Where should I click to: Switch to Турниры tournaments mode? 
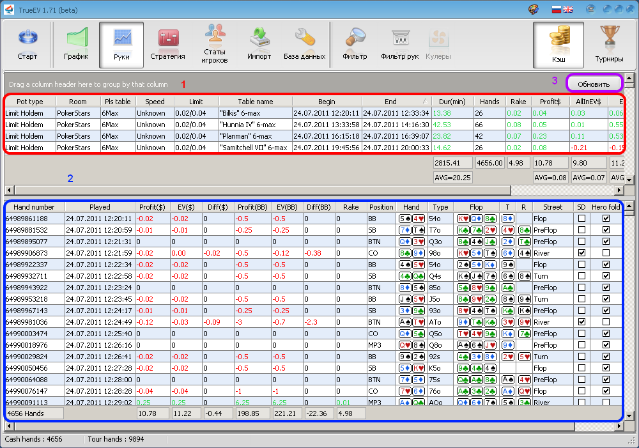click(609, 45)
